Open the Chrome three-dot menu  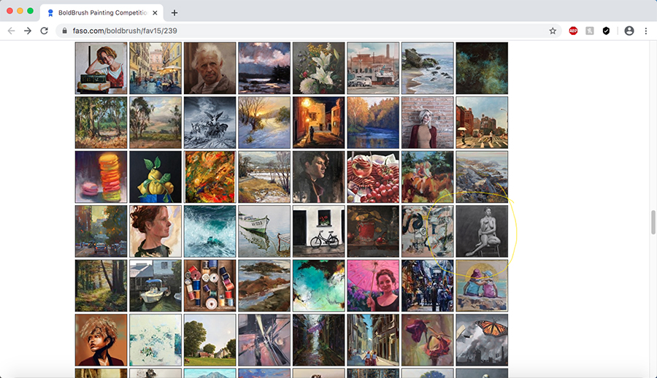coord(646,31)
